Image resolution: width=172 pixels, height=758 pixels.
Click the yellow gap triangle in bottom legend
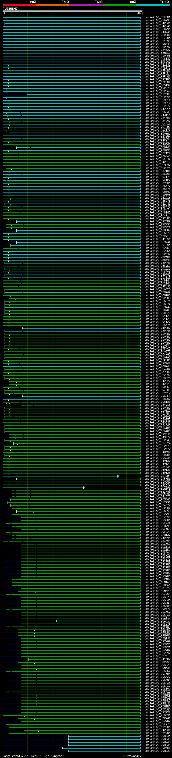click(22, 756)
